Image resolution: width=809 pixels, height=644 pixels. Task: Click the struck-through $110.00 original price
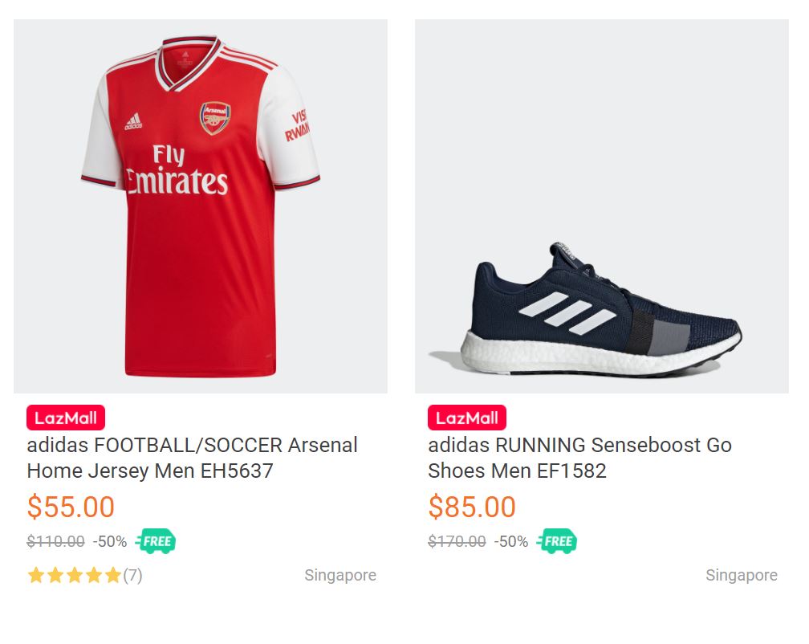(x=55, y=541)
